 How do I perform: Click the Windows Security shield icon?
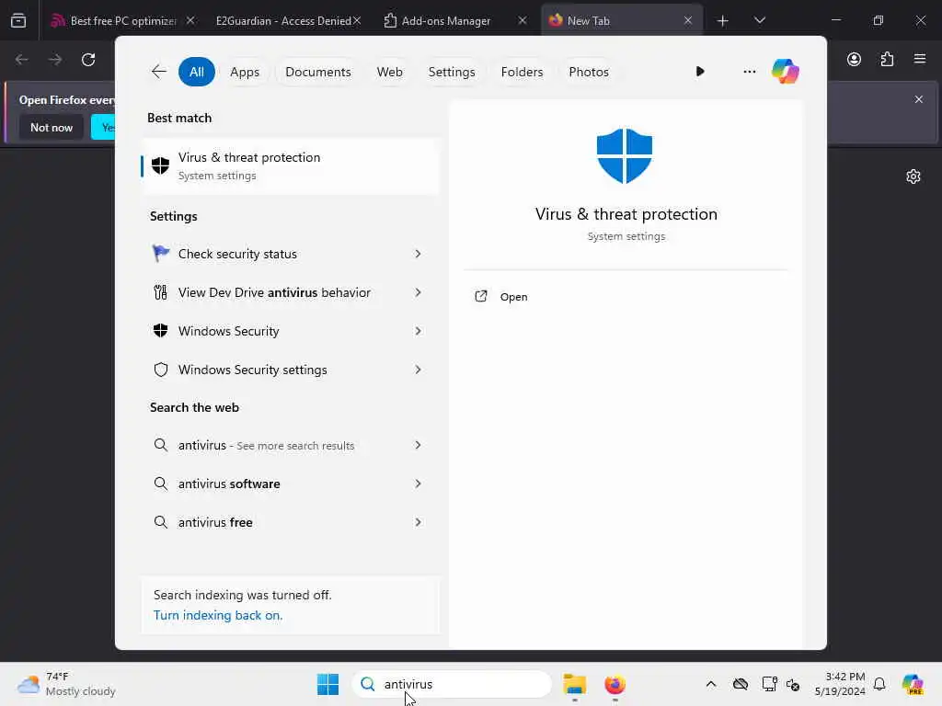(160, 331)
